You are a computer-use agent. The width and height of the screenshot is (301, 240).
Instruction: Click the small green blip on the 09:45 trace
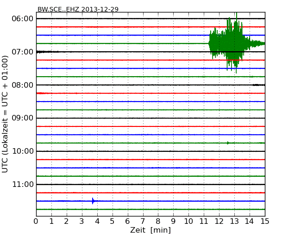[228, 143]
